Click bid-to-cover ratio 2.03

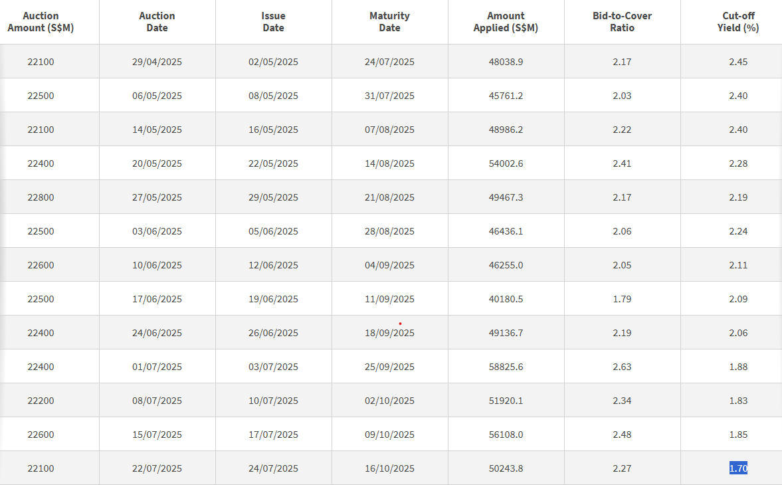point(622,96)
